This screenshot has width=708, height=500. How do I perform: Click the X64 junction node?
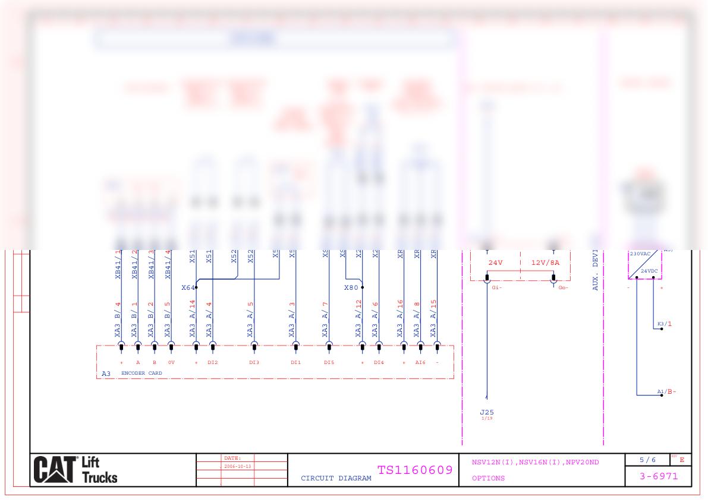coord(196,287)
